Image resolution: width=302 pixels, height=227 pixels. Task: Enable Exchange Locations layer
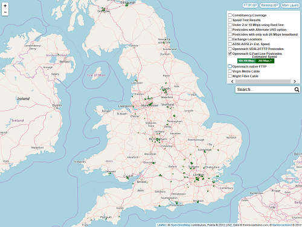click(x=230, y=39)
